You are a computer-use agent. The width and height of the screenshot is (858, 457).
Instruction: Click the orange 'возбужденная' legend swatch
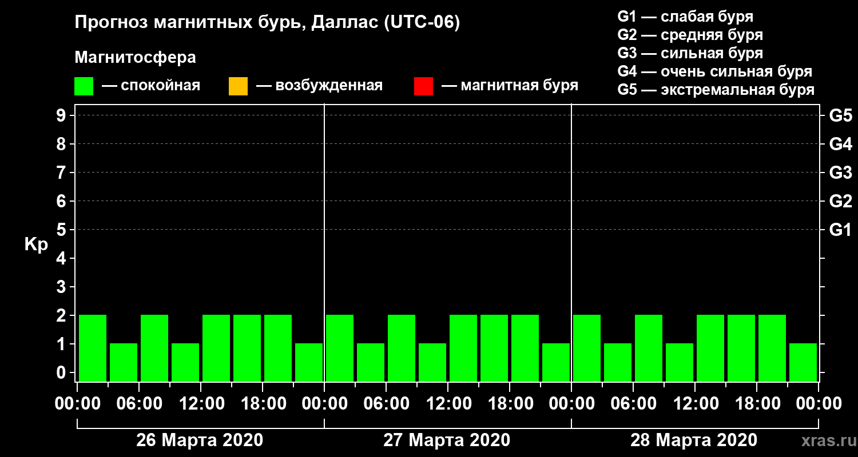(x=238, y=86)
